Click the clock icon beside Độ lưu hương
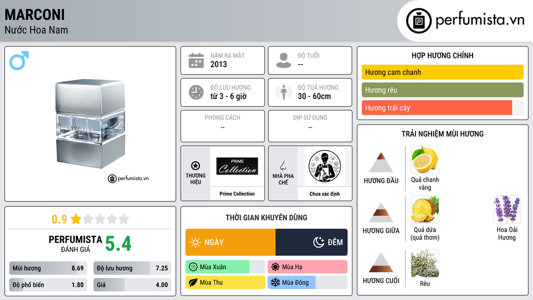 point(196,92)
